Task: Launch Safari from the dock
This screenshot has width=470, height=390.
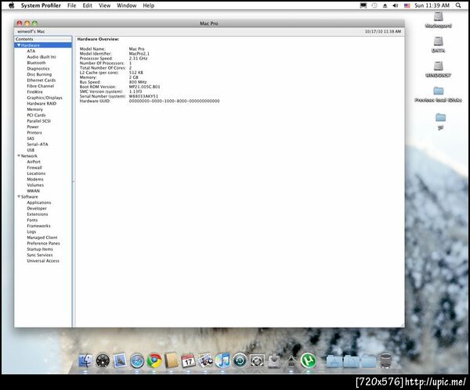Action: [x=137, y=360]
